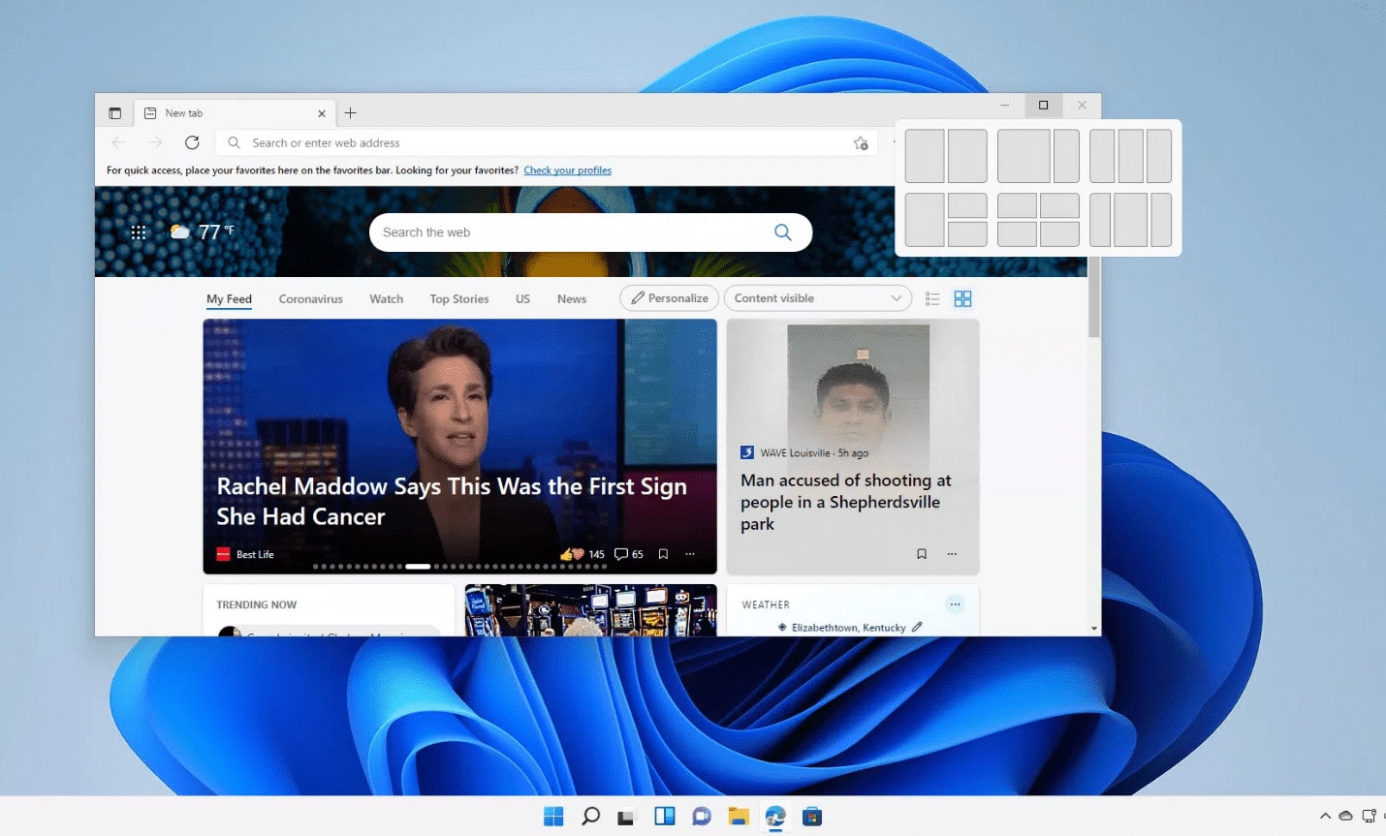Bookmark the Shepherdsville park shooting story
Viewport: 1386px width, 836px height.
point(922,554)
